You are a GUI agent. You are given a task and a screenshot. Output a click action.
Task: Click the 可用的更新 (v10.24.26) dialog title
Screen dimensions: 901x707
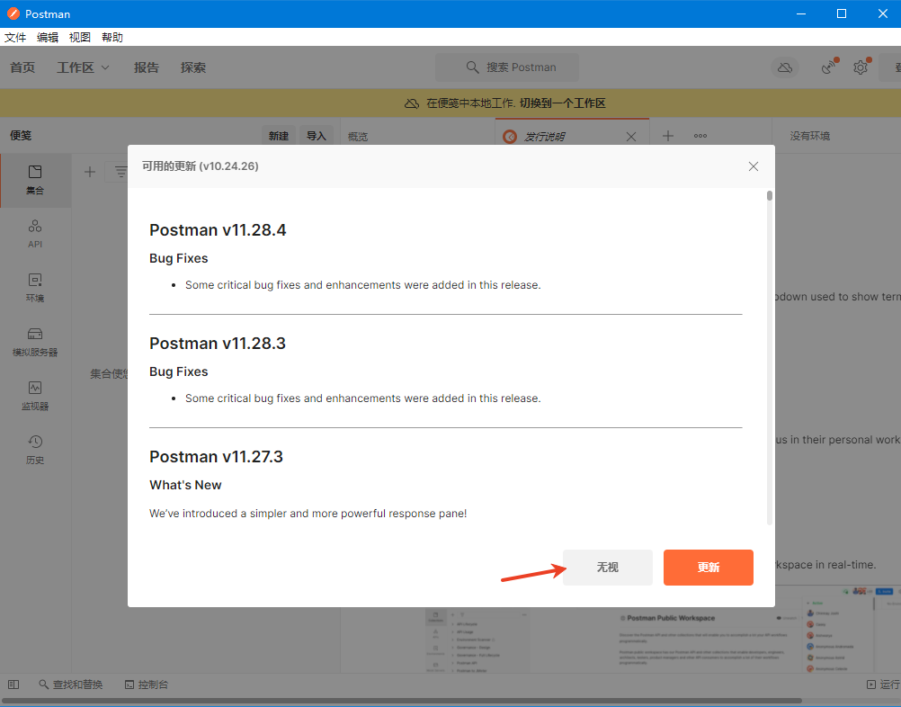click(200, 166)
